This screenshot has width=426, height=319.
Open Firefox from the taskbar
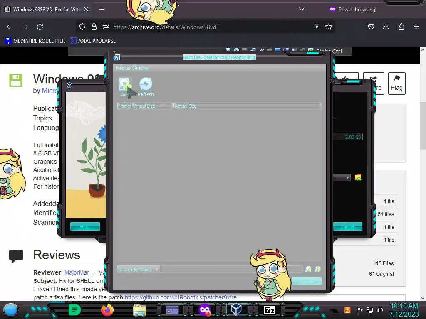(x=107, y=310)
